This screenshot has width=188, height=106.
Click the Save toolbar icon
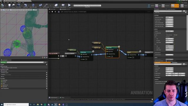(x=9, y=5)
